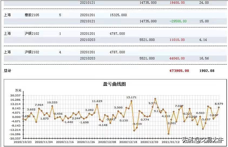This screenshot has height=147, width=228.
Task: Select y-axis label 0.000
Action: tap(16, 117)
